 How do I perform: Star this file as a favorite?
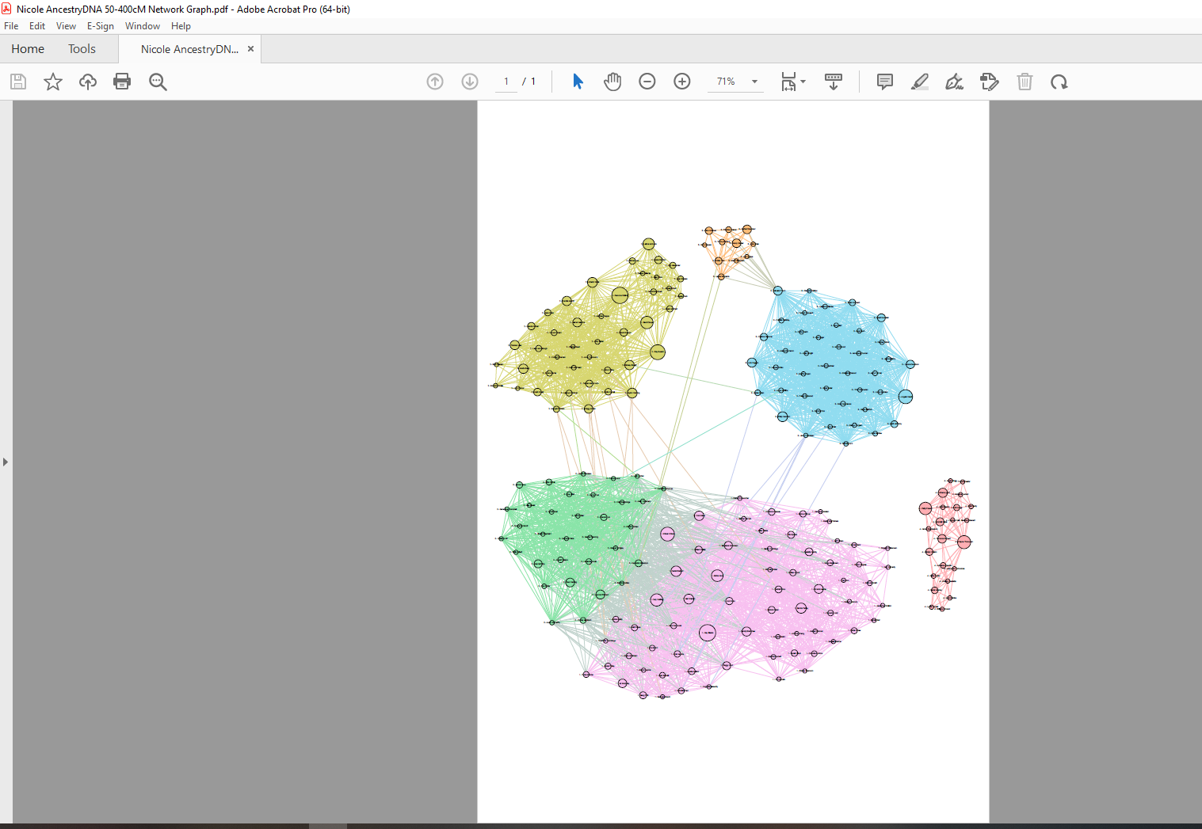pos(53,82)
